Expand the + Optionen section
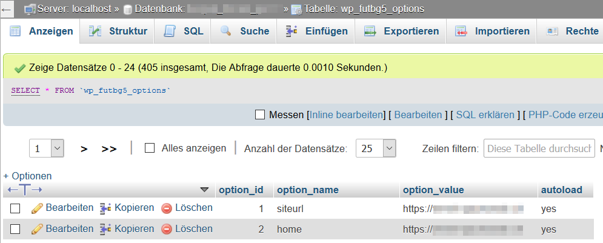 point(28,176)
